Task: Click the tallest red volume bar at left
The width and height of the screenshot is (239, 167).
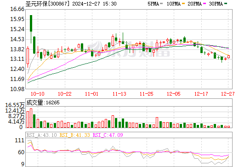Action: pyautogui.click(x=31, y=118)
